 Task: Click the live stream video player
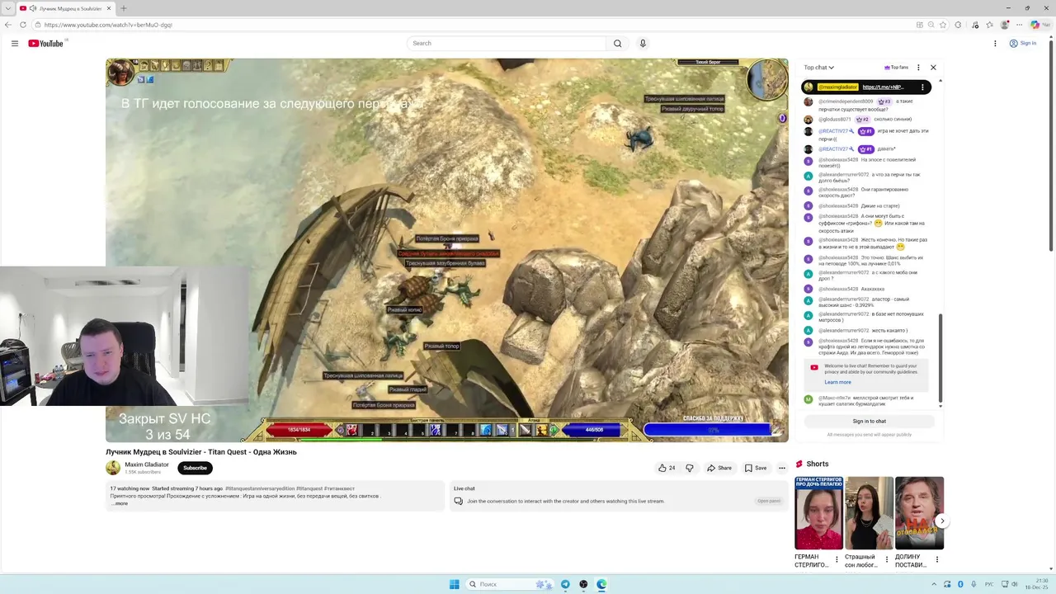coord(446,250)
